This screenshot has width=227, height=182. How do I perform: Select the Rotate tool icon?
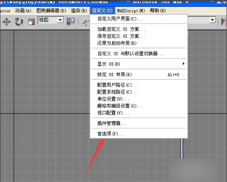[x=19, y=22]
